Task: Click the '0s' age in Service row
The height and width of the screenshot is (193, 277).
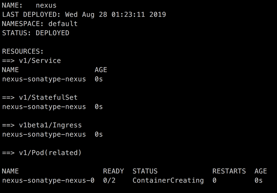Action: 99,79
